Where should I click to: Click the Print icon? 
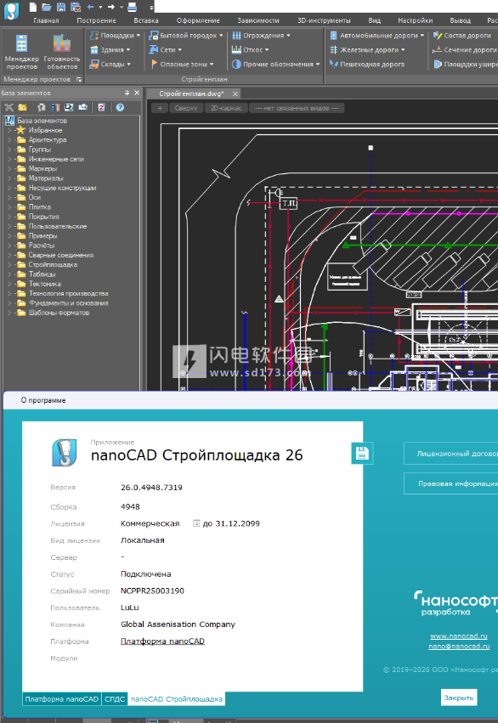(x=132, y=7)
